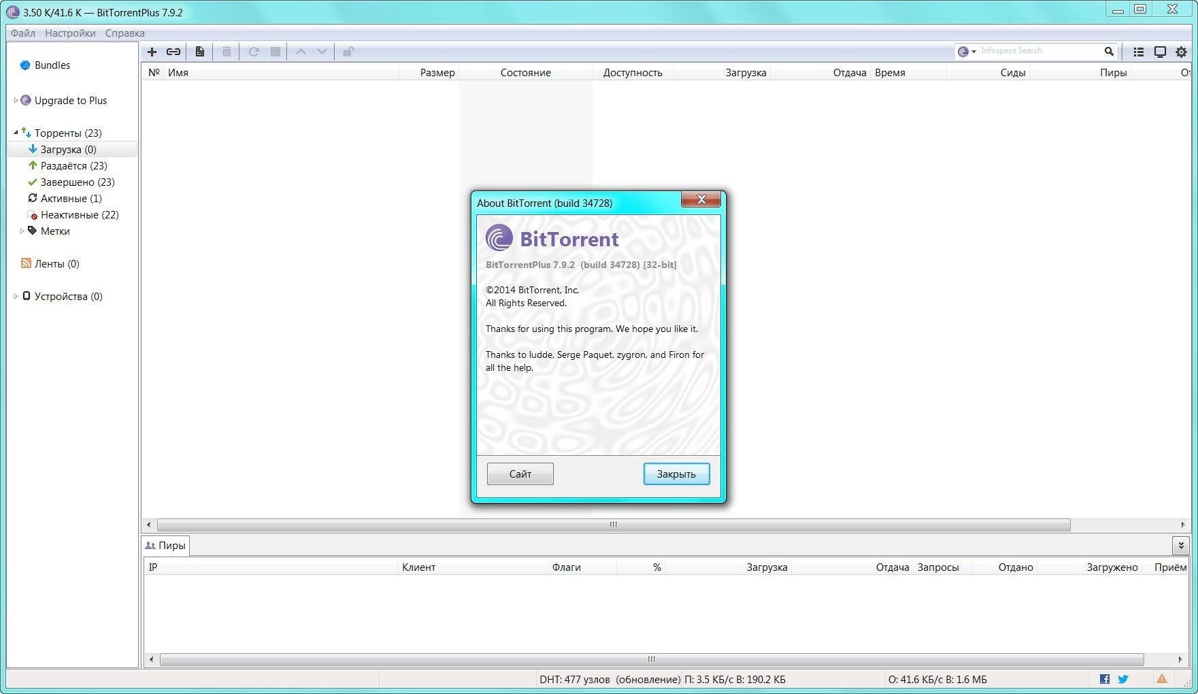Image resolution: width=1198 pixels, height=694 pixels.
Task: Expand the Upgrade to Plus node
Action: click(16, 101)
